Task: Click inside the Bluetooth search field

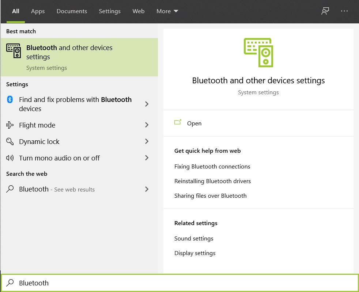Action: [73, 283]
